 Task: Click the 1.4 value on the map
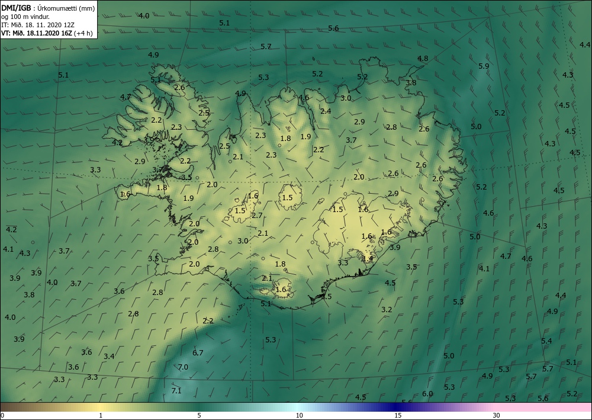pyautogui.click(x=368, y=259)
